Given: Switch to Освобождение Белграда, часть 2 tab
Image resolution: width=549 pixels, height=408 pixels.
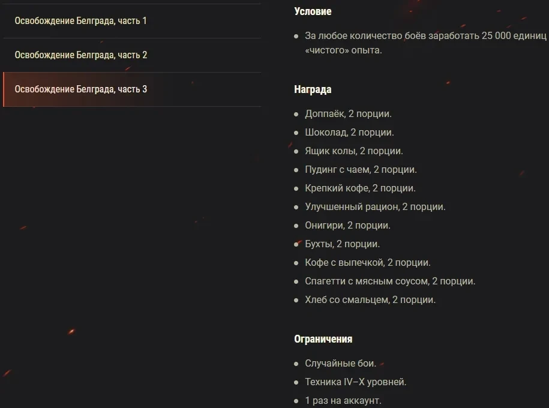Looking at the screenshot, I should [x=80, y=55].
